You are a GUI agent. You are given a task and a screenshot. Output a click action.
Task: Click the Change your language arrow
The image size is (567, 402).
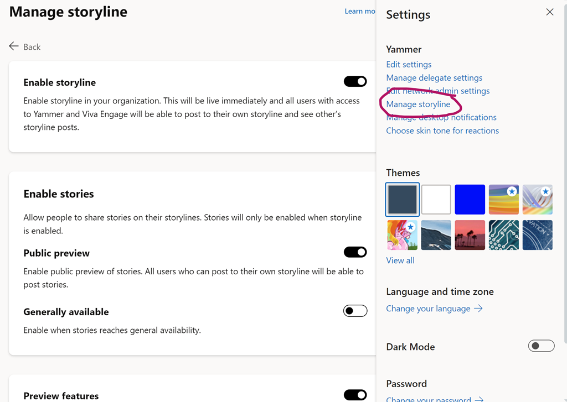click(x=478, y=309)
